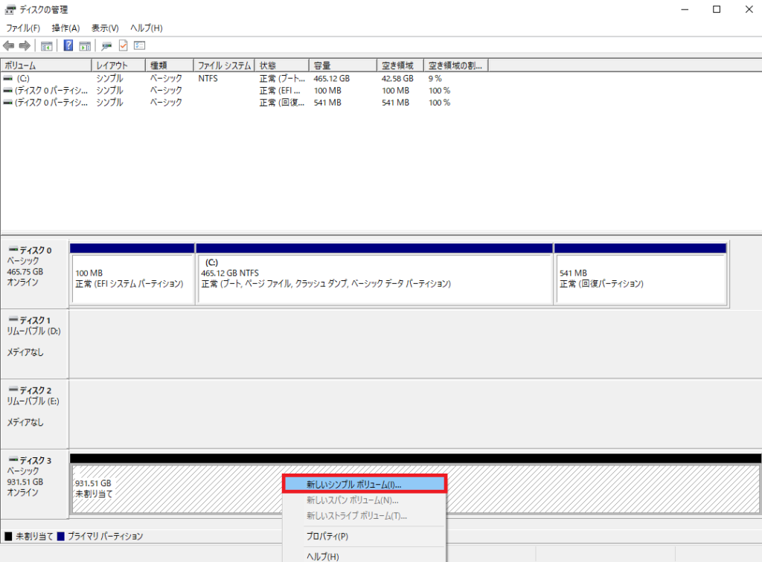Viewport: 762px width, 562px height.
Task: Open the ファイル(F) menu
Action: [23, 28]
